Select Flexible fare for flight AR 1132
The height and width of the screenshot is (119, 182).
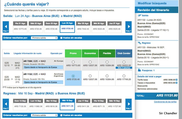click(107, 76)
